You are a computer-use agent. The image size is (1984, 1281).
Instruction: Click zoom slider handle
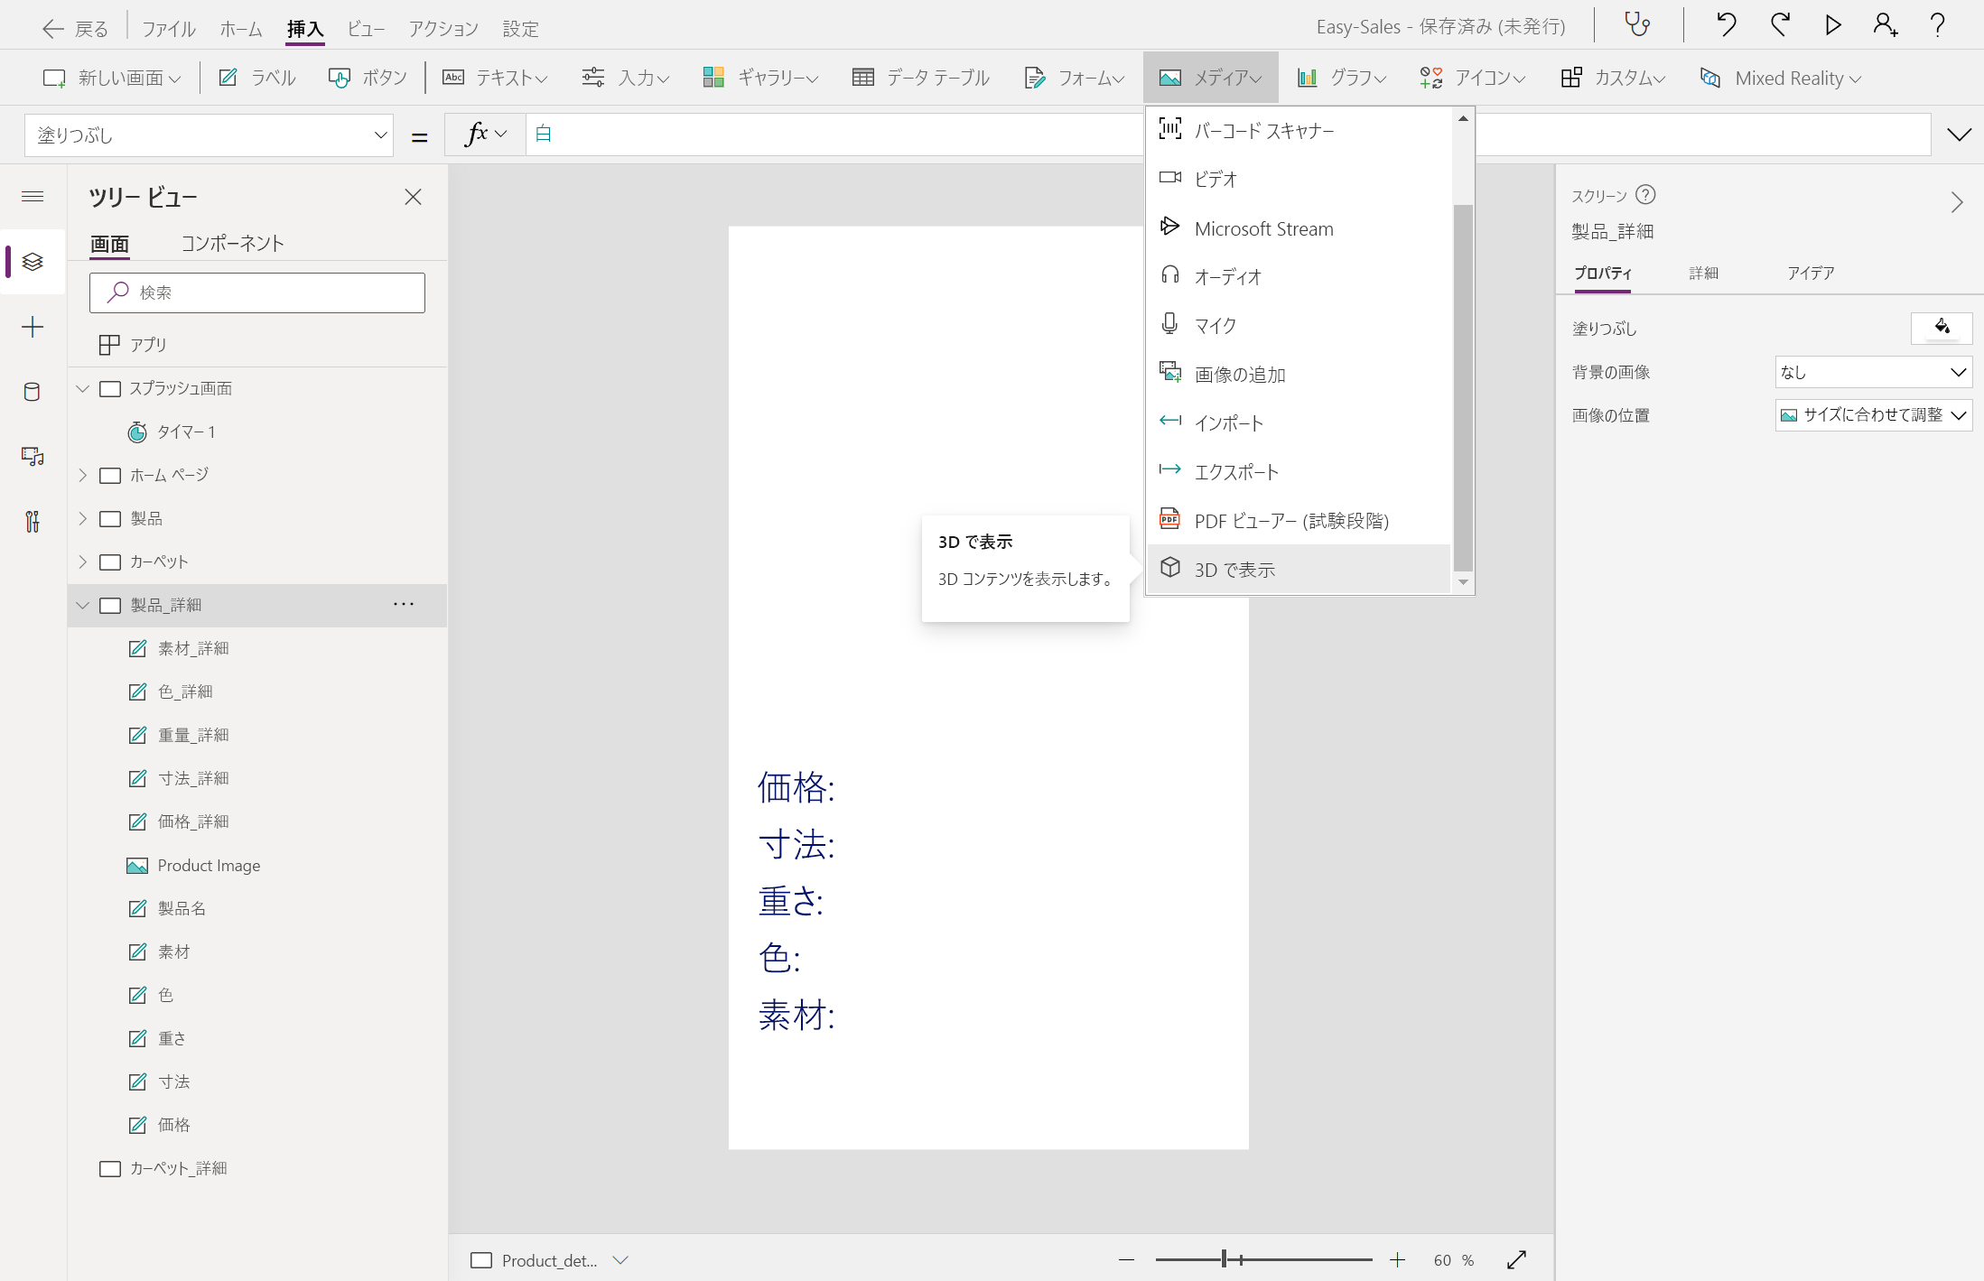(x=1225, y=1259)
